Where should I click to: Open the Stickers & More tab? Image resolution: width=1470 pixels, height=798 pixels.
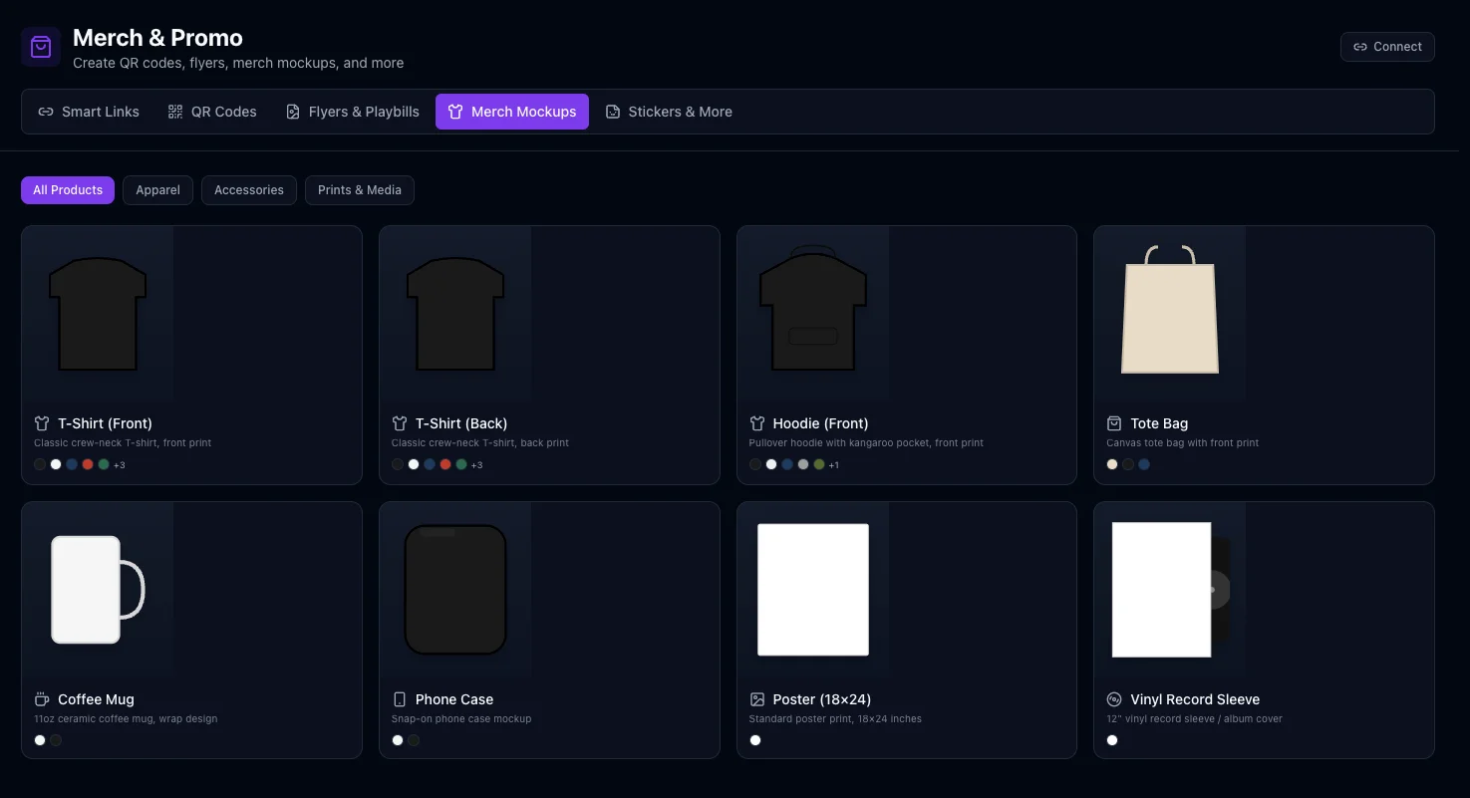coord(669,112)
